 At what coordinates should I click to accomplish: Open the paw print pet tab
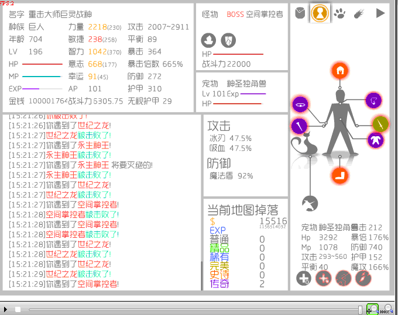tap(339, 13)
